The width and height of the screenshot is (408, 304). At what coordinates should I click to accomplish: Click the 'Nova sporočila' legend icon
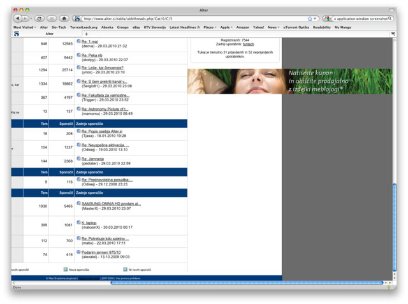[66, 270]
